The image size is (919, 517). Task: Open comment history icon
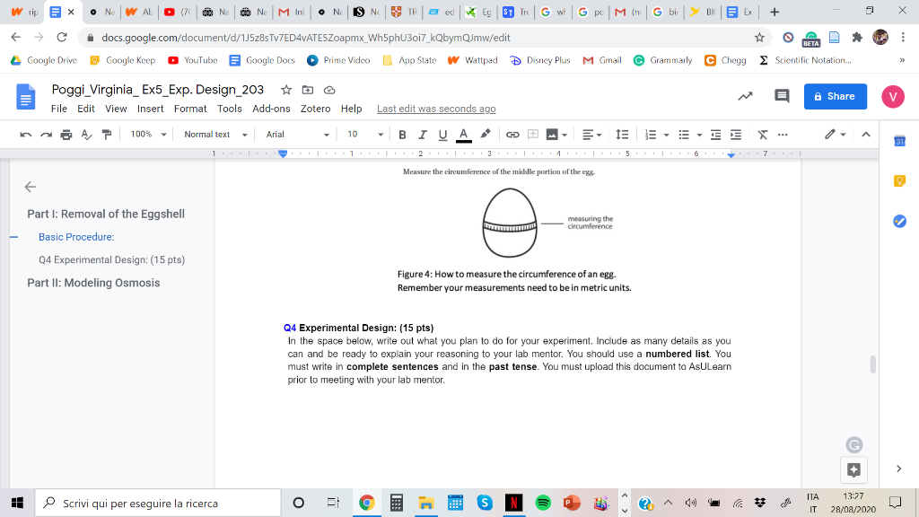click(x=782, y=96)
